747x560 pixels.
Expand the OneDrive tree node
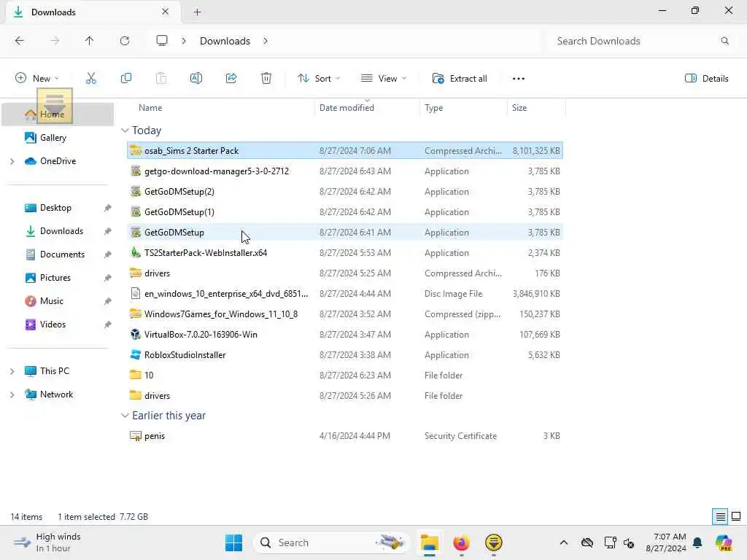12,161
